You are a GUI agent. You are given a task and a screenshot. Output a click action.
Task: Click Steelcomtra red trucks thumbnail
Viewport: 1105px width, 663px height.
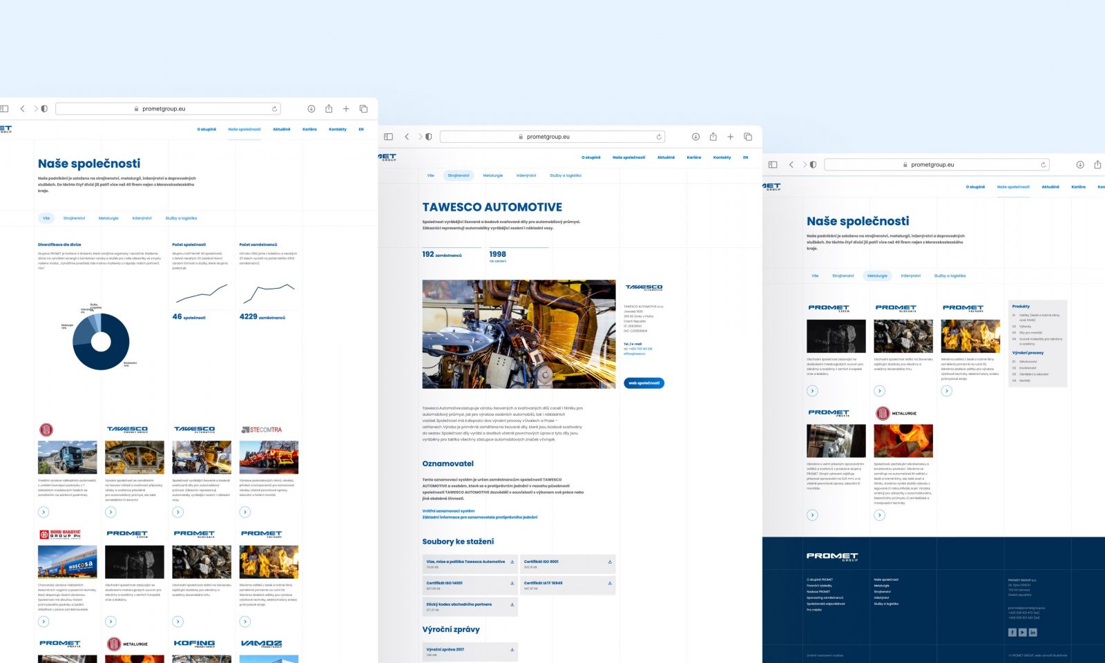coord(269,457)
